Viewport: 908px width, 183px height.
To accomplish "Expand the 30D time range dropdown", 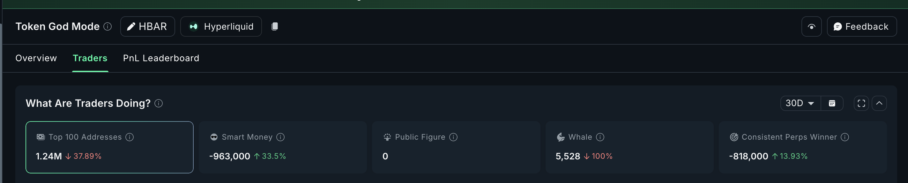I will [x=800, y=104].
